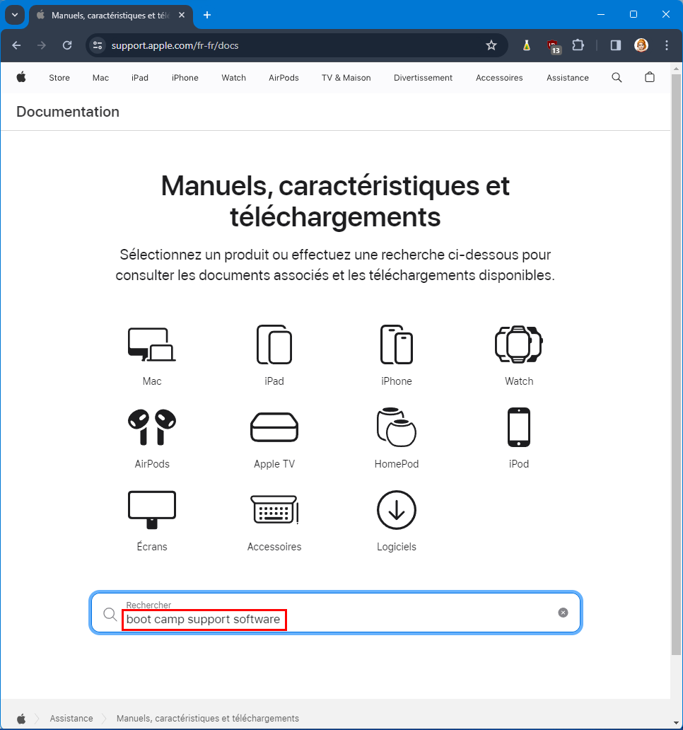Expand the tab search dropdown arrow
The image size is (683, 730).
14,15
